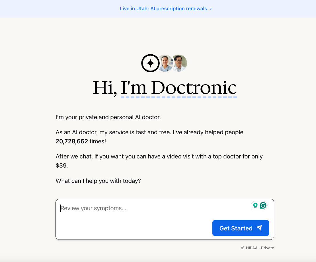Click the 'What can I help you with today?' text
This screenshot has width=316, height=262.
tap(98, 181)
